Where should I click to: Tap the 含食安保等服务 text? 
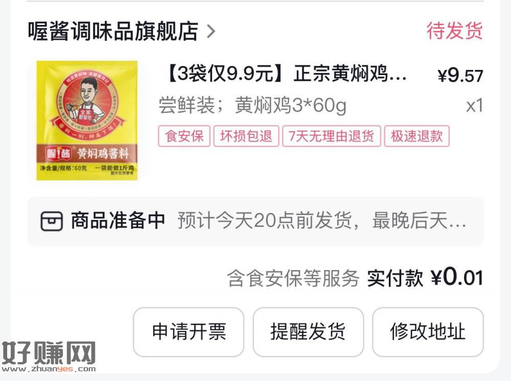pos(293,278)
